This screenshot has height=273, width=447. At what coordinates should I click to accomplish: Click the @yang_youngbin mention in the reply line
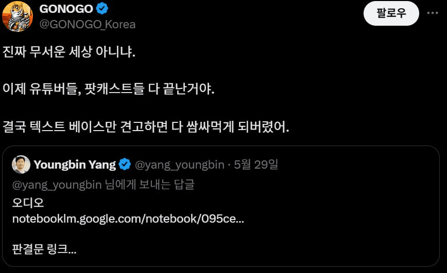[57, 185]
